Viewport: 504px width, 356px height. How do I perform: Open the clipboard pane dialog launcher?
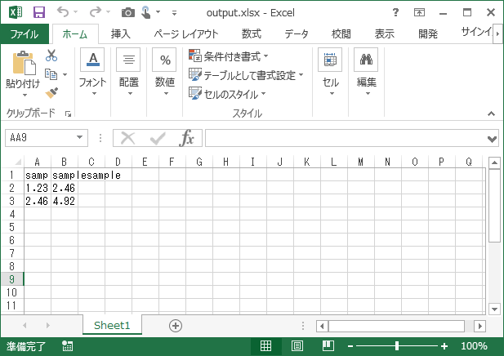(x=68, y=113)
